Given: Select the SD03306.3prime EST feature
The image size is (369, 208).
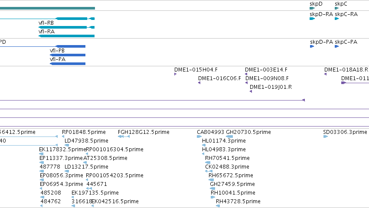Looking at the screenshot, I should coord(326,136).
